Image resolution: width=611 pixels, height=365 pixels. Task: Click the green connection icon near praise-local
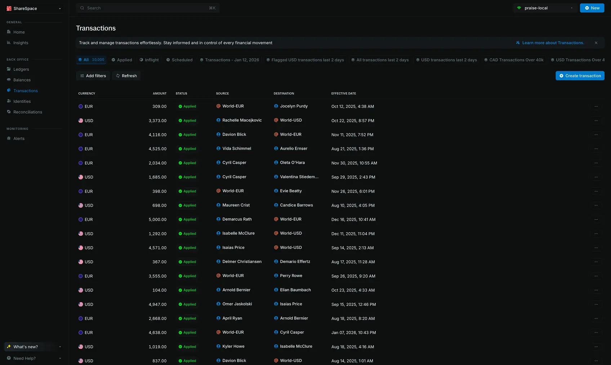tap(519, 8)
